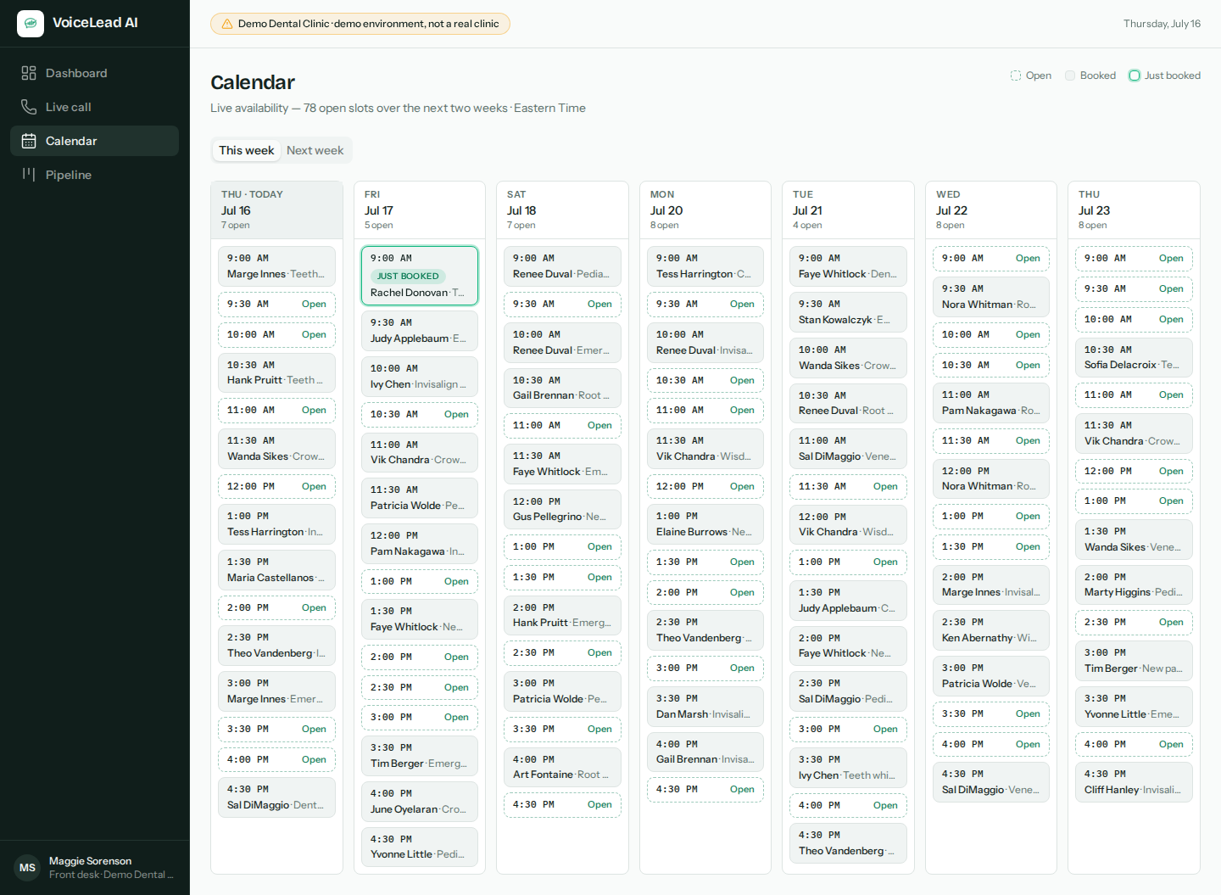Open Theo Vandenberg 4:30 PM Tuesday appointment

[848, 843]
